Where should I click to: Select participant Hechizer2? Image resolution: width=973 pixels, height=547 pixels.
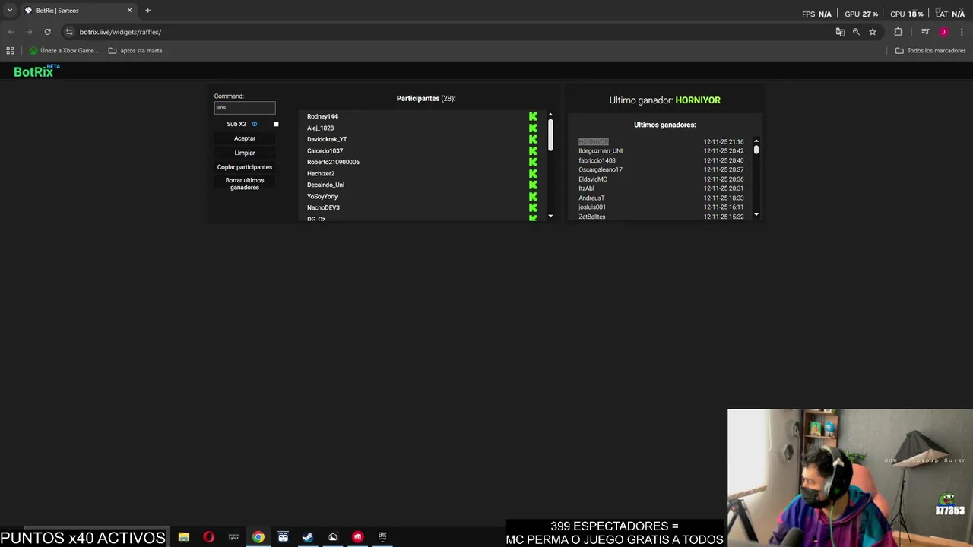pyautogui.click(x=321, y=173)
